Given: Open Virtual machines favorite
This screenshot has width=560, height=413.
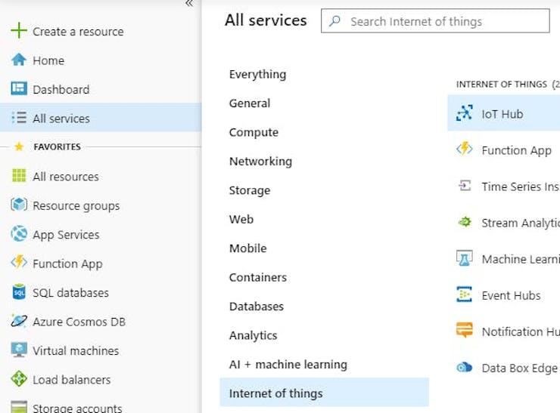Looking at the screenshot, I should 76,350.
